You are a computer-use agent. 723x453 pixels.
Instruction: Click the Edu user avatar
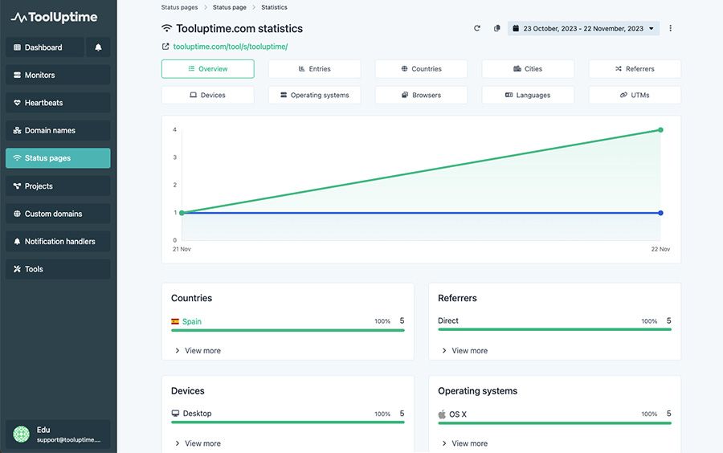coord(21,434)
